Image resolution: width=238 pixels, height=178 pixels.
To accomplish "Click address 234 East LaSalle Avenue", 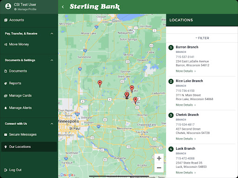I will pyautogui.click(x=192, y=61).
